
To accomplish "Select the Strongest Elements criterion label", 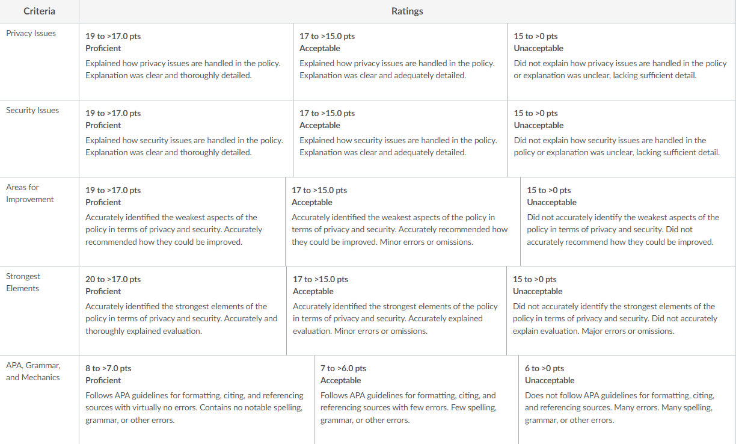I will pyautogui.click(x=23, y=282).
